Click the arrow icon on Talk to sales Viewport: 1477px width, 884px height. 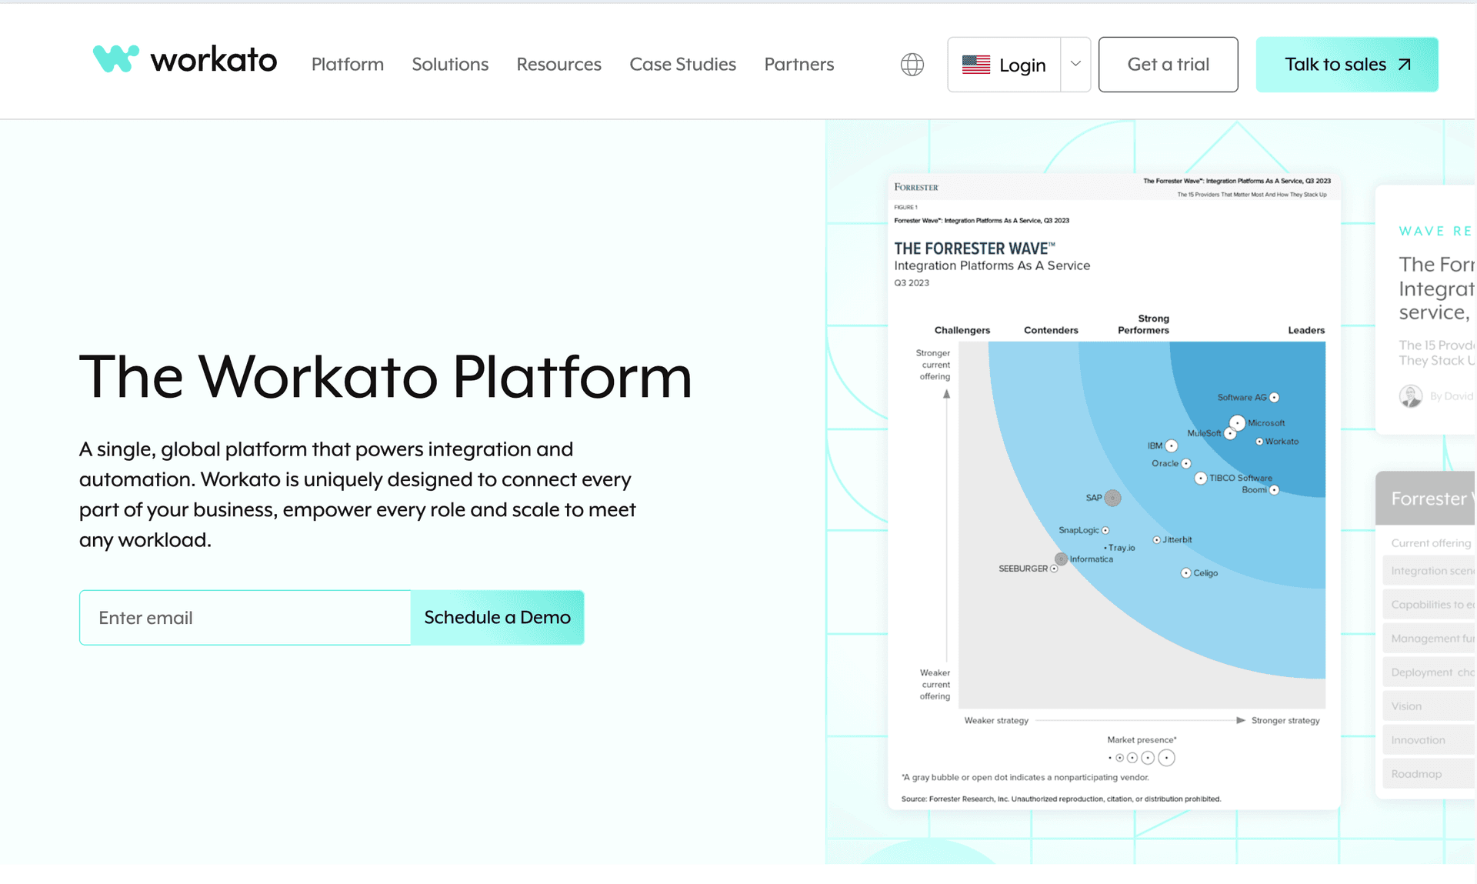pos(1405,65)
